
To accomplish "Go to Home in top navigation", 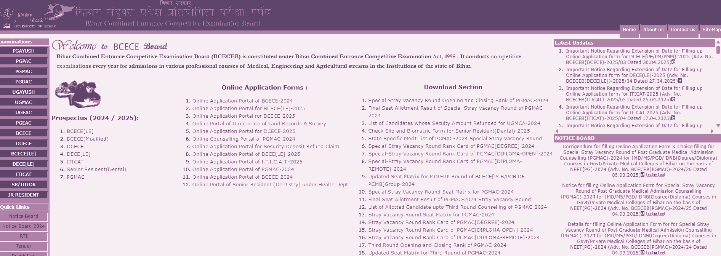I will pos(629,30).
